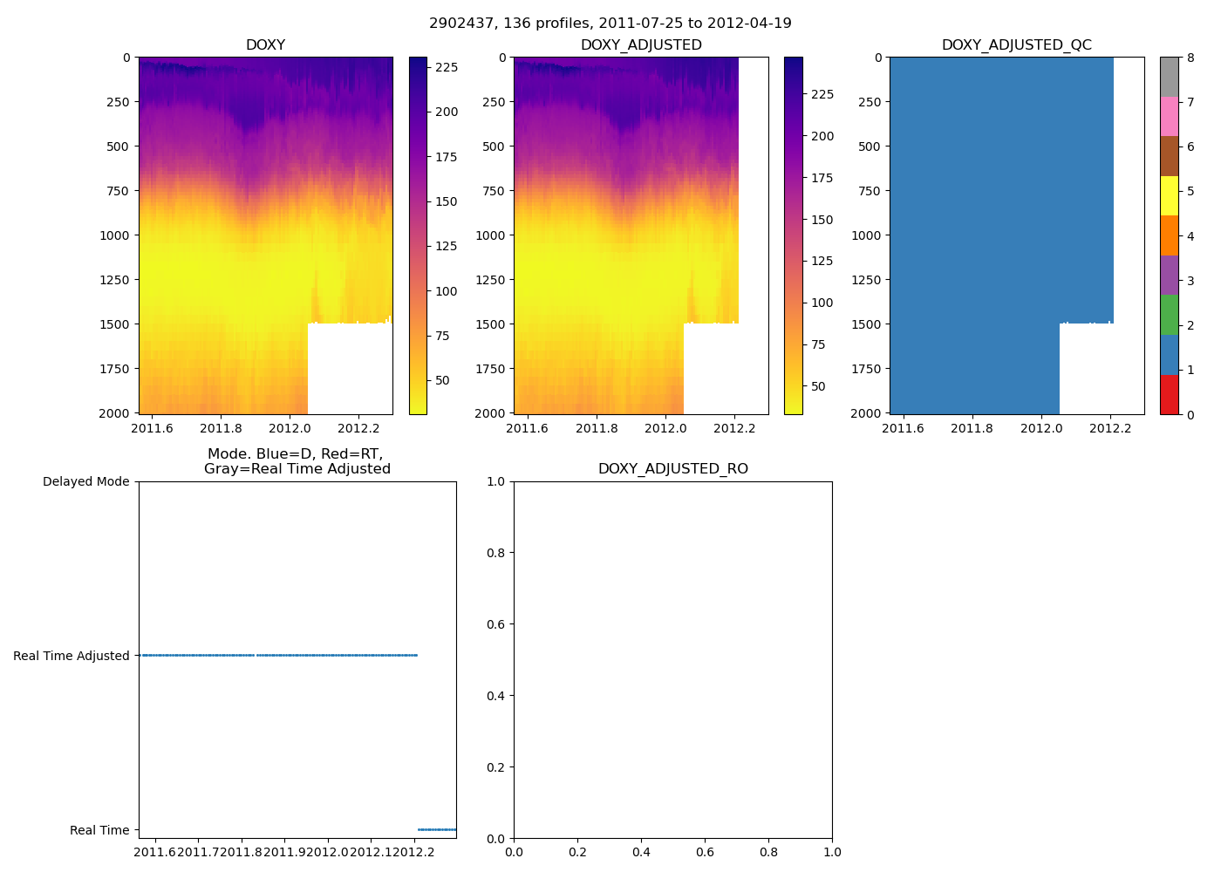
Task: Select the green QC colorbar segment
Action: click(1169, 315)
